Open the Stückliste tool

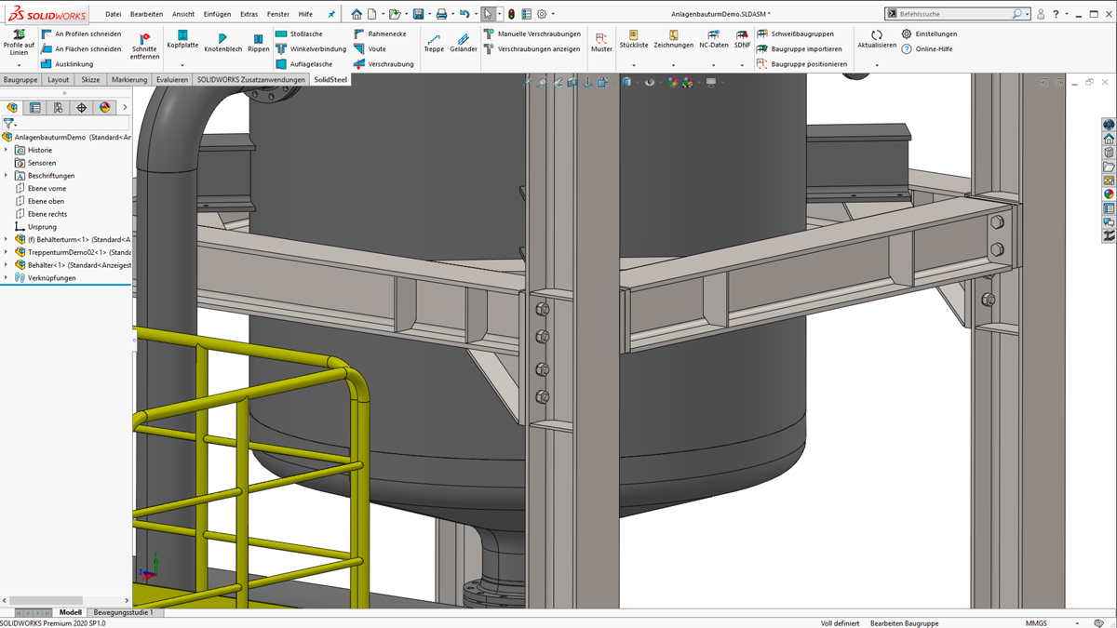633,35
